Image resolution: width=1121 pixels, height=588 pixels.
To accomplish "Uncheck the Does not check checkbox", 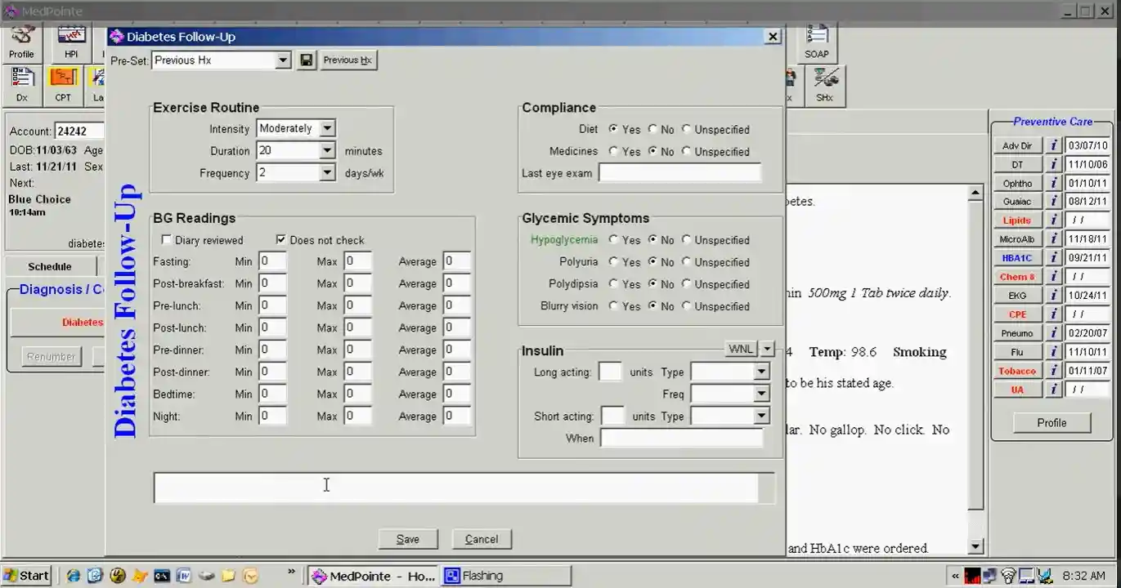I will click(x=281, y=239).
